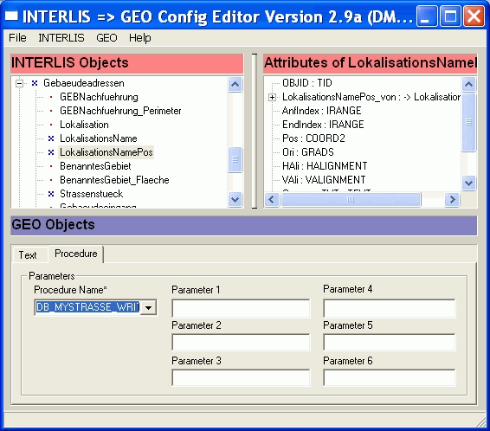Viewport: 490px width, 431px height.
Task: Expand the LokalisationsNamePos_von attribute
Action: [x=272, y=98]
